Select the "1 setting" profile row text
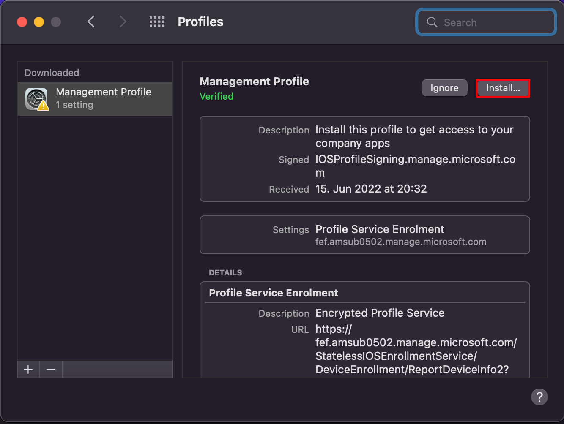The width and height of the screenshot is (564, 424). (74, 105)
